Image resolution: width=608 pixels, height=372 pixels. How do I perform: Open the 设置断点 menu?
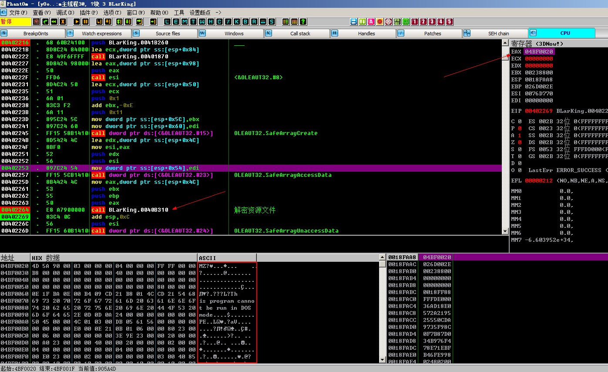click(x=200, y=13)
